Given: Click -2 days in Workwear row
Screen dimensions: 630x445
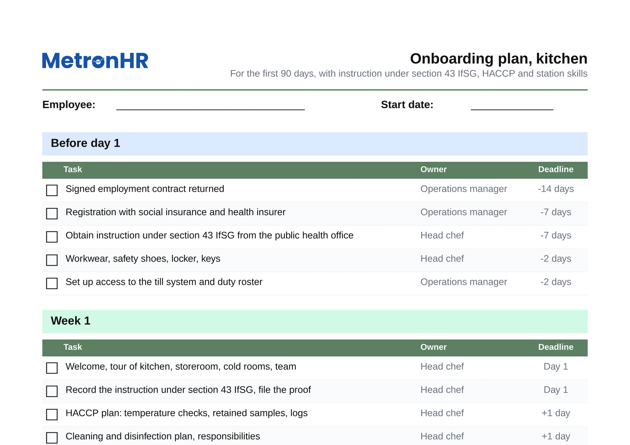Looking at the screenshot, I should click(x=556, y=259).
